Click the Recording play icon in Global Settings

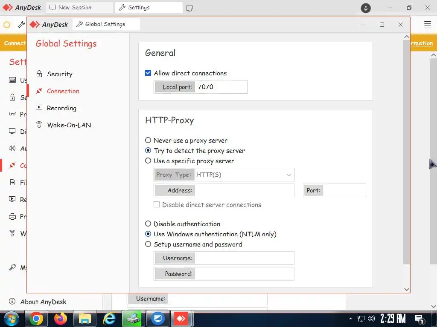click(x=39, y=108)
